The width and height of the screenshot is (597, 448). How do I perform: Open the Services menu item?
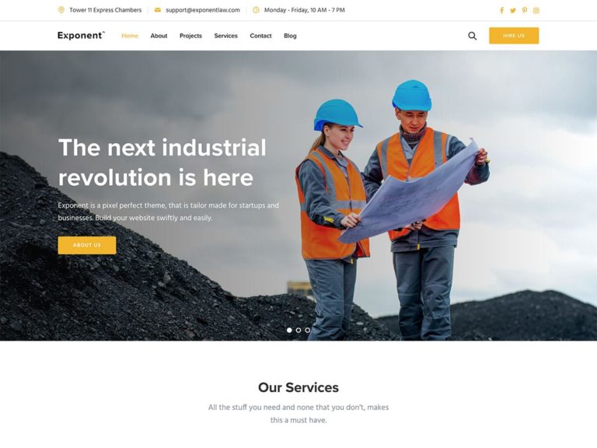tap(225, 36)
